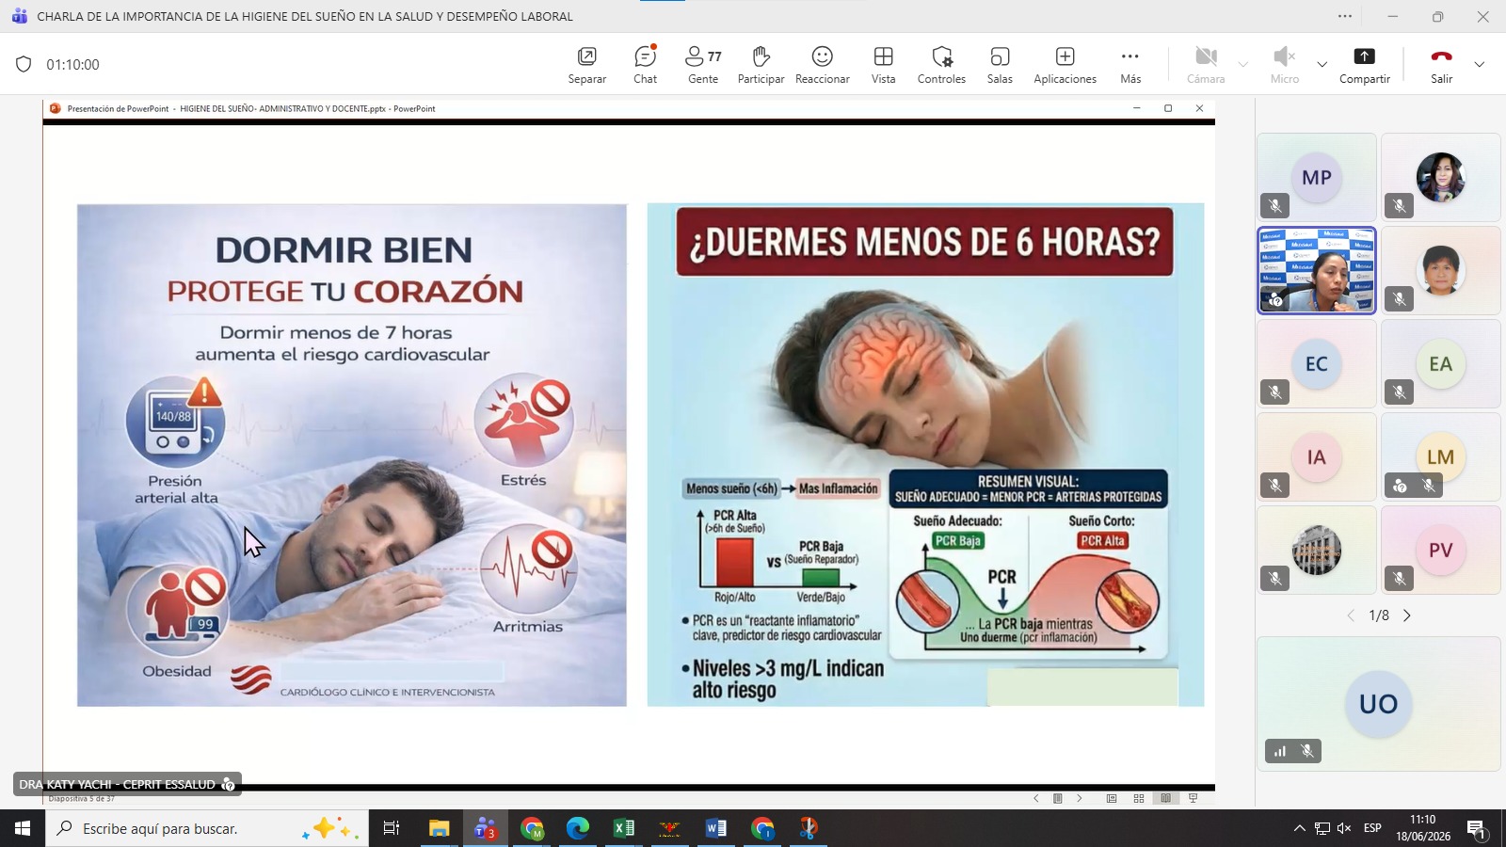Toggle the Cámara on
The width and height of the screenshot is (1506, 847).
pyautogui.click(x=1206, y=65)
